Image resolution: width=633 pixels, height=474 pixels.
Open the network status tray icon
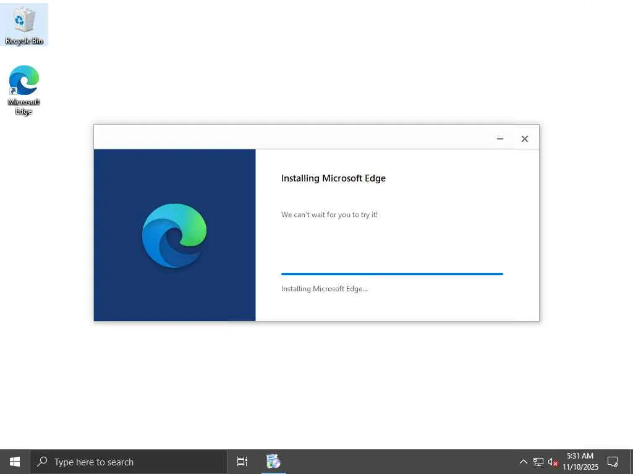(538, 462)
